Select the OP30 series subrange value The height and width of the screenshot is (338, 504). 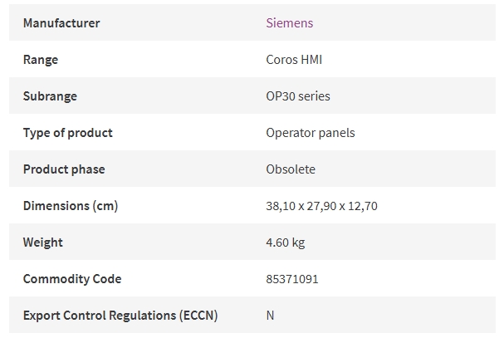pos(298,96)
